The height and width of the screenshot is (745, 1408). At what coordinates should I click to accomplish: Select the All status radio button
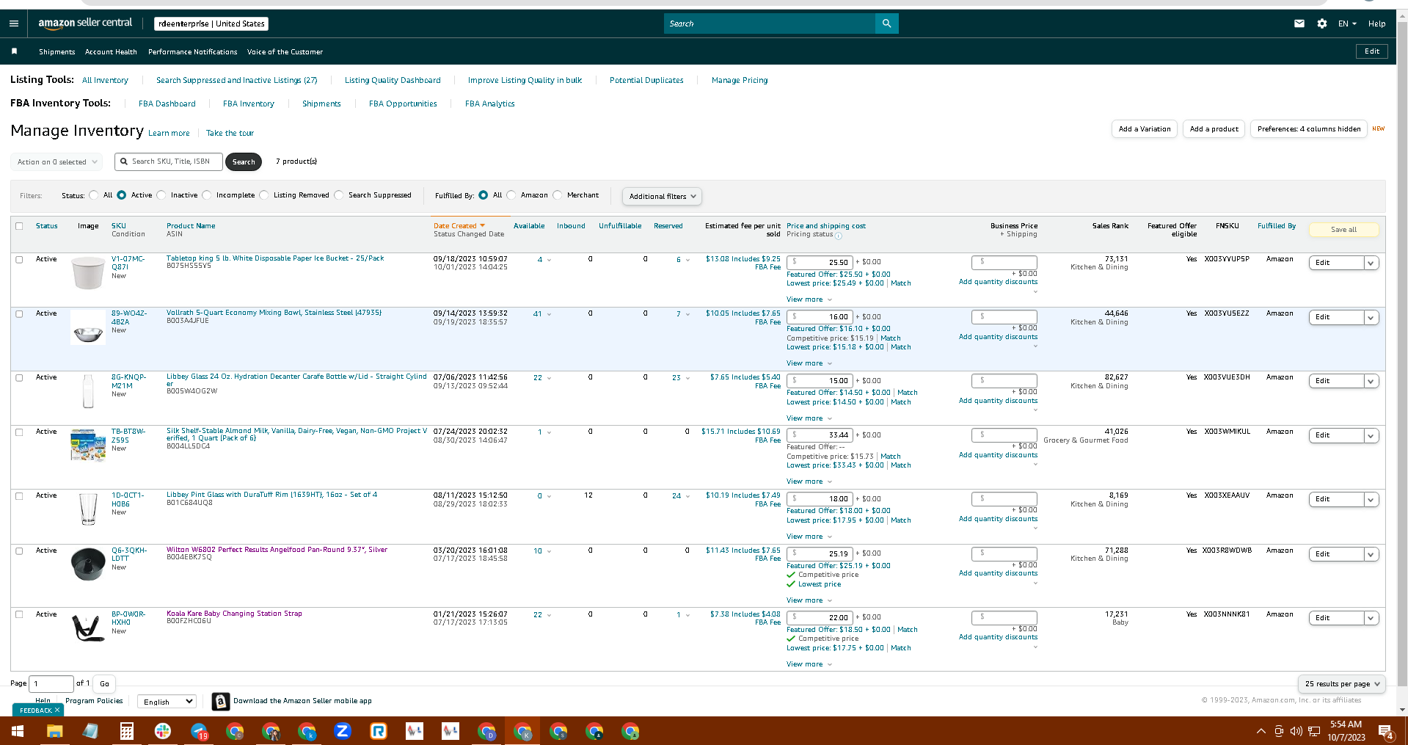(x=94, y=195)
